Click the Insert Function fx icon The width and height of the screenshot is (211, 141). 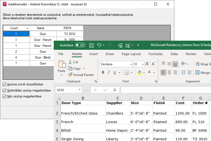tap(115, 90)
